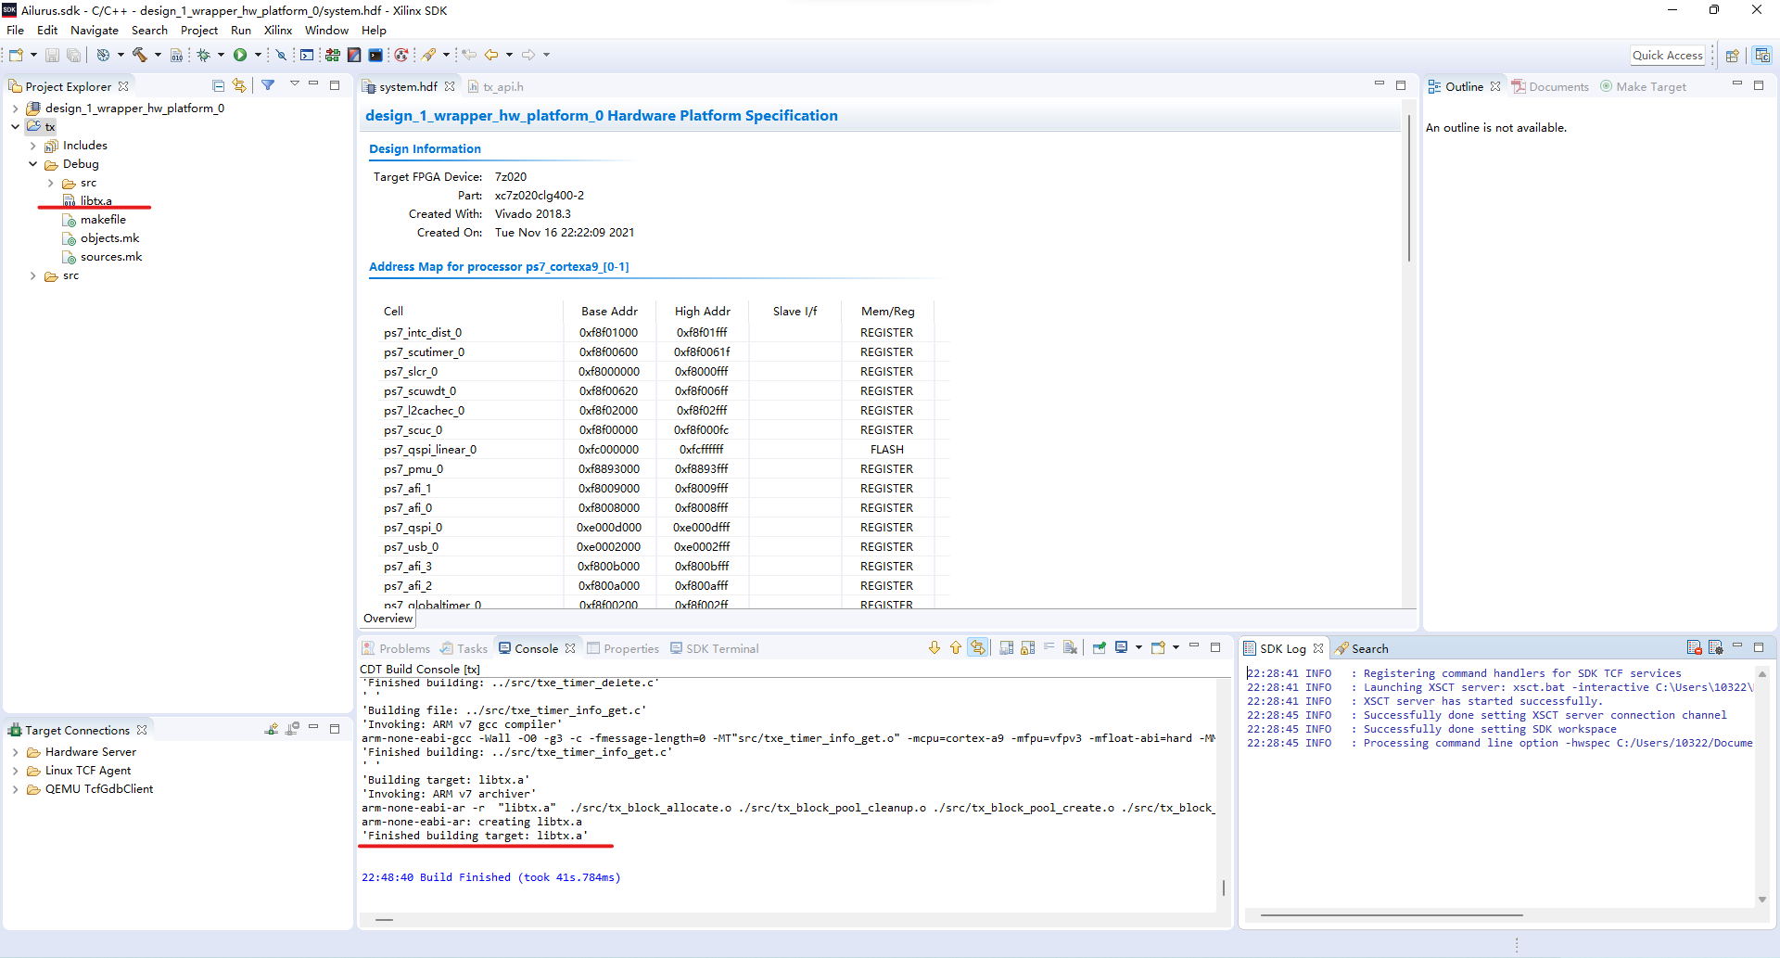
Task: Select the libtx.a file in Debug folder
Action: click(95, 200)
